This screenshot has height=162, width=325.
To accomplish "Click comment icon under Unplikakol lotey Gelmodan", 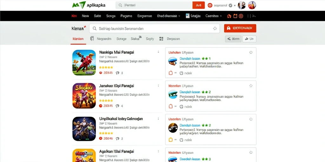I will coord(117,139).
